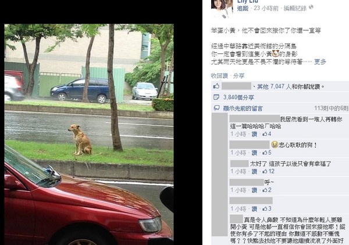This screenshot has width=349, height=245.
Task: Click the speech bubble icon for earlier comments
Action: coord(216,108)
